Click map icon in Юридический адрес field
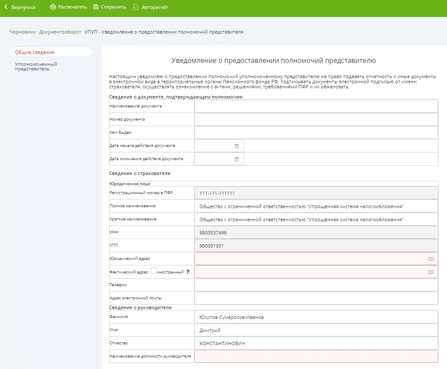 (x=431, y=259)
